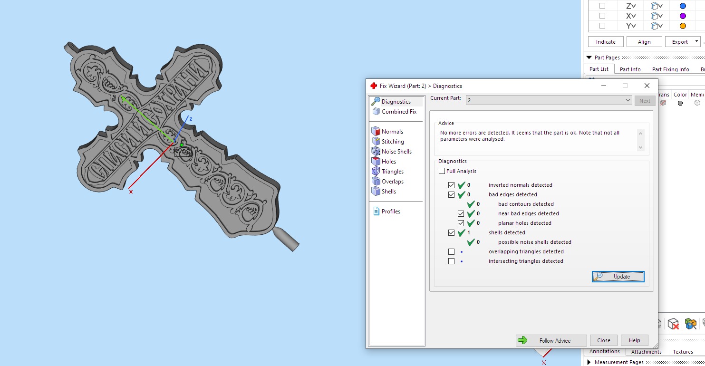Screen dimensions: 705x366
Task: Check the Y row checkbox
Action: [x=602, y=26]
